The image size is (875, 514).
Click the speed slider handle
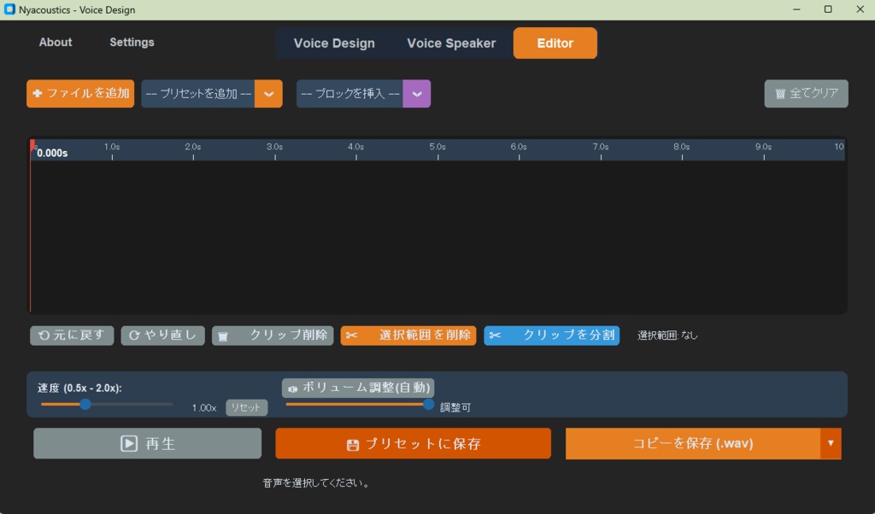pos(85,404)
